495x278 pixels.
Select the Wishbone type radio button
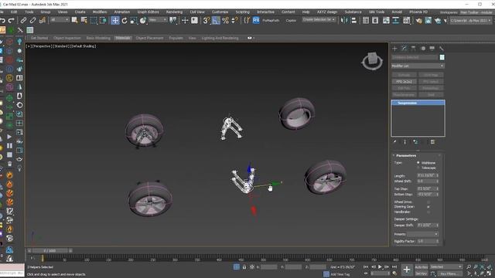(x=418, y=163)
